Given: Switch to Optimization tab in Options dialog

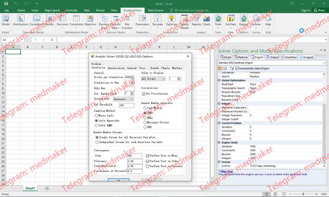Looking at the screenshot, I should 116,68.
